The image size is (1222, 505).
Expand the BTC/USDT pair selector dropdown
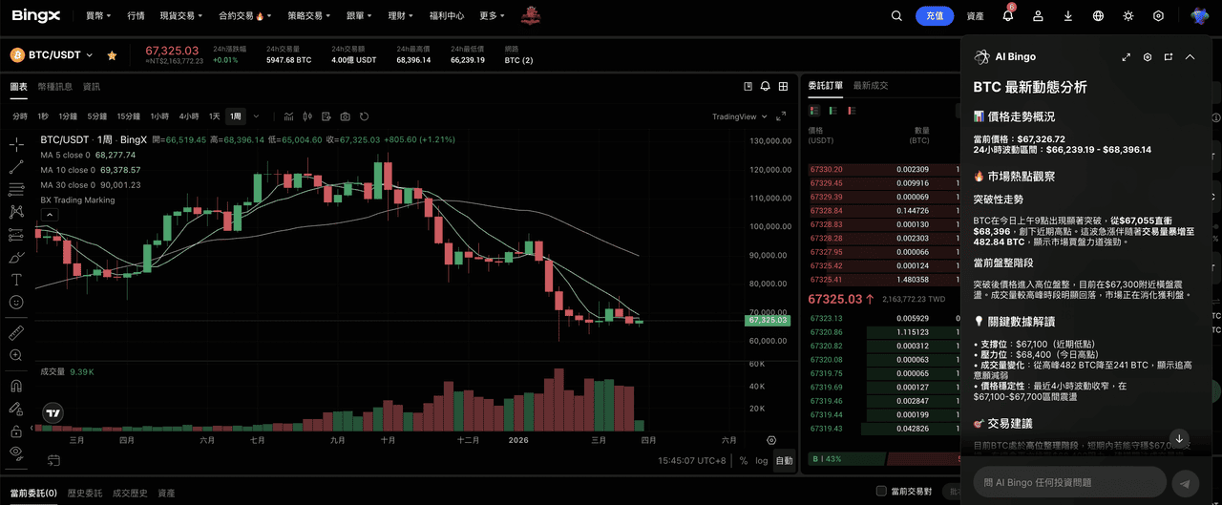(90, 56)
